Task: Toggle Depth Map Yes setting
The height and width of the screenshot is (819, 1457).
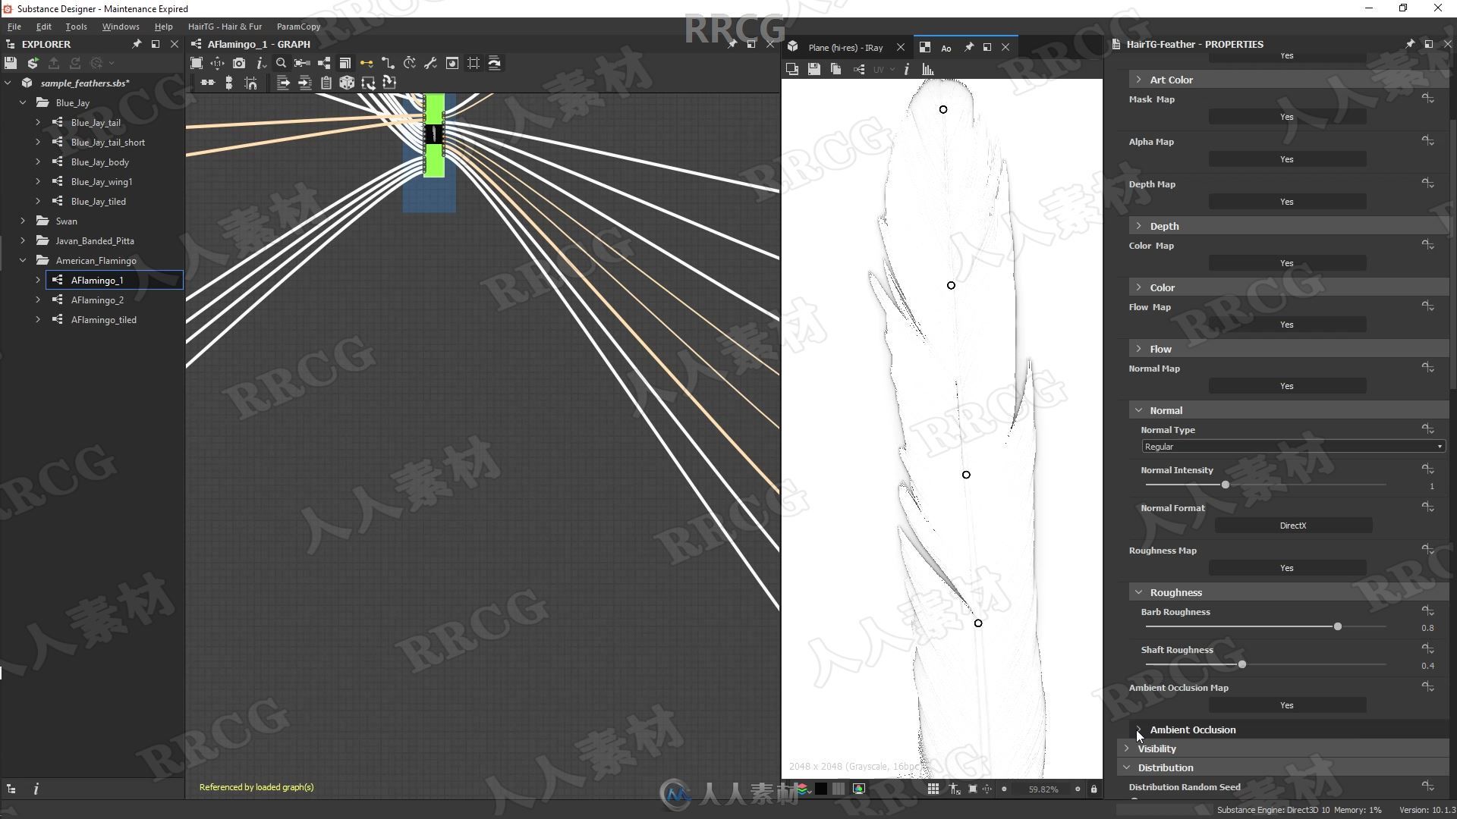Action: pyautogui.click(x=1287, y=201)
